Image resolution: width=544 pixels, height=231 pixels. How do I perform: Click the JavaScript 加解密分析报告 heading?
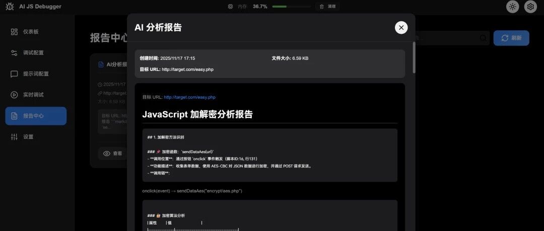coord(197,114)
